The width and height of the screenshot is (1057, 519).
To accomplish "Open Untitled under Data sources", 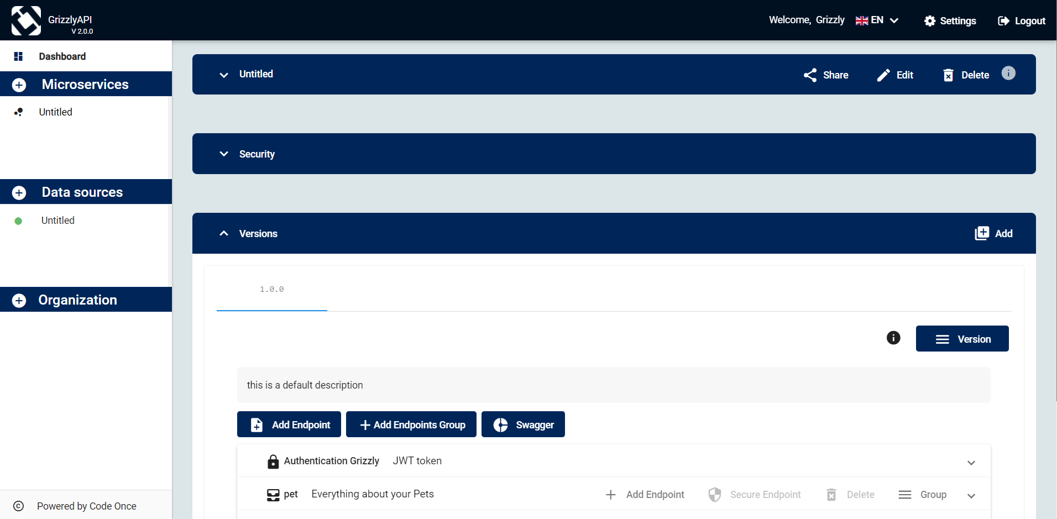I will (x=58, y=221).
